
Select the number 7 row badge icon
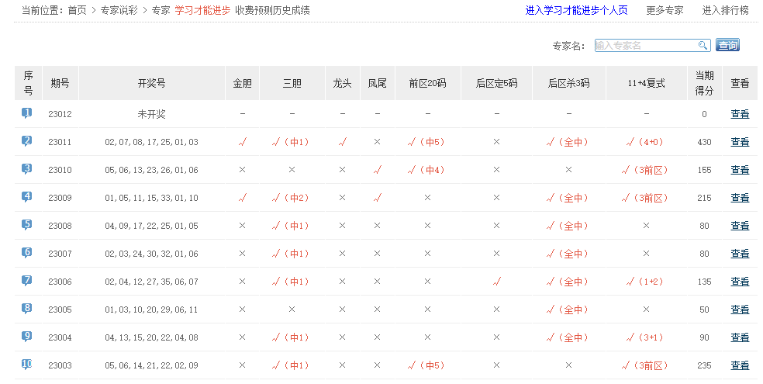[27, 281]
